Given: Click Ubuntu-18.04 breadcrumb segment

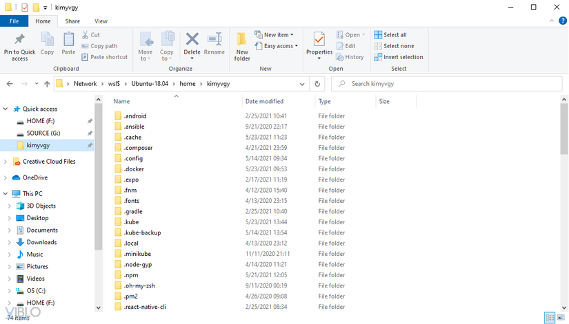Looking at the screenshot, I should click(150, 84).
